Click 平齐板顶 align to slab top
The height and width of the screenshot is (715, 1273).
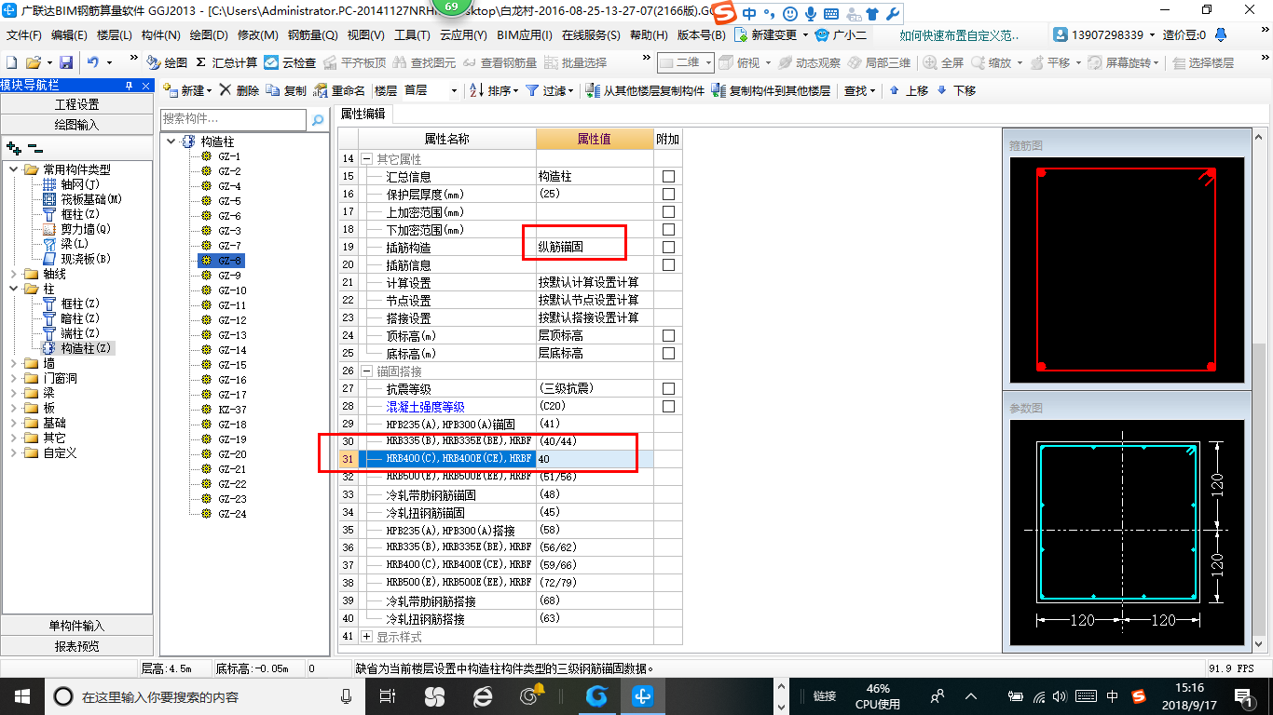click(x=355, y=62)
